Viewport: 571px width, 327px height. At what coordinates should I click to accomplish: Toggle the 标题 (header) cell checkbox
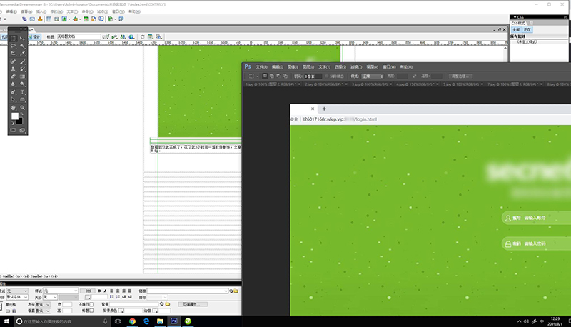click(x=91, y=311)
